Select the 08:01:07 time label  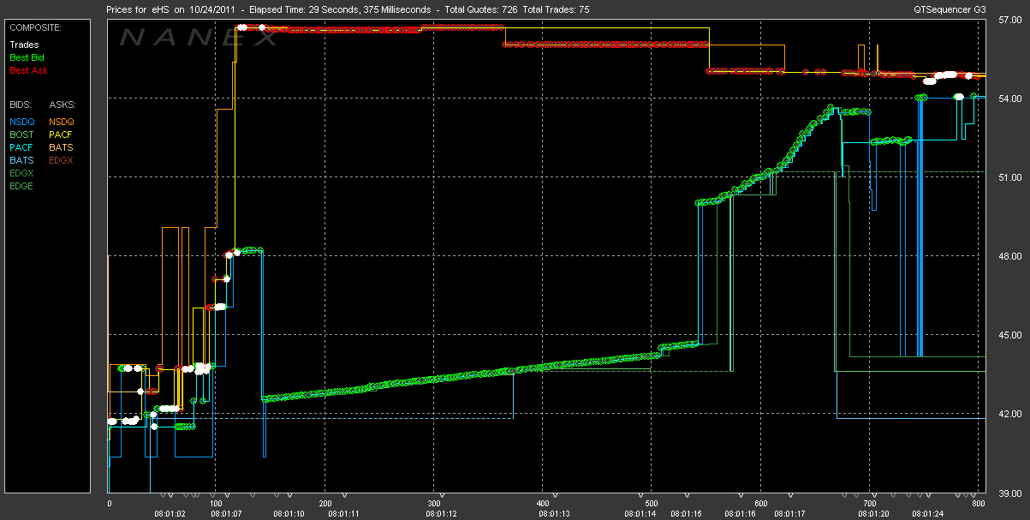(227, 514)
